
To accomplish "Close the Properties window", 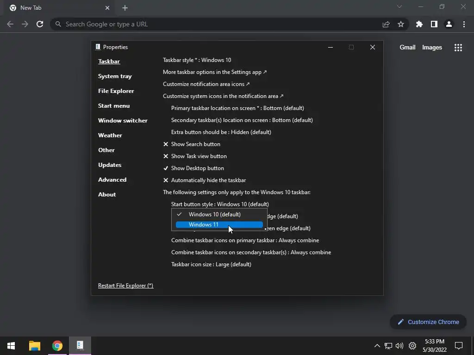I will (373, 47).
